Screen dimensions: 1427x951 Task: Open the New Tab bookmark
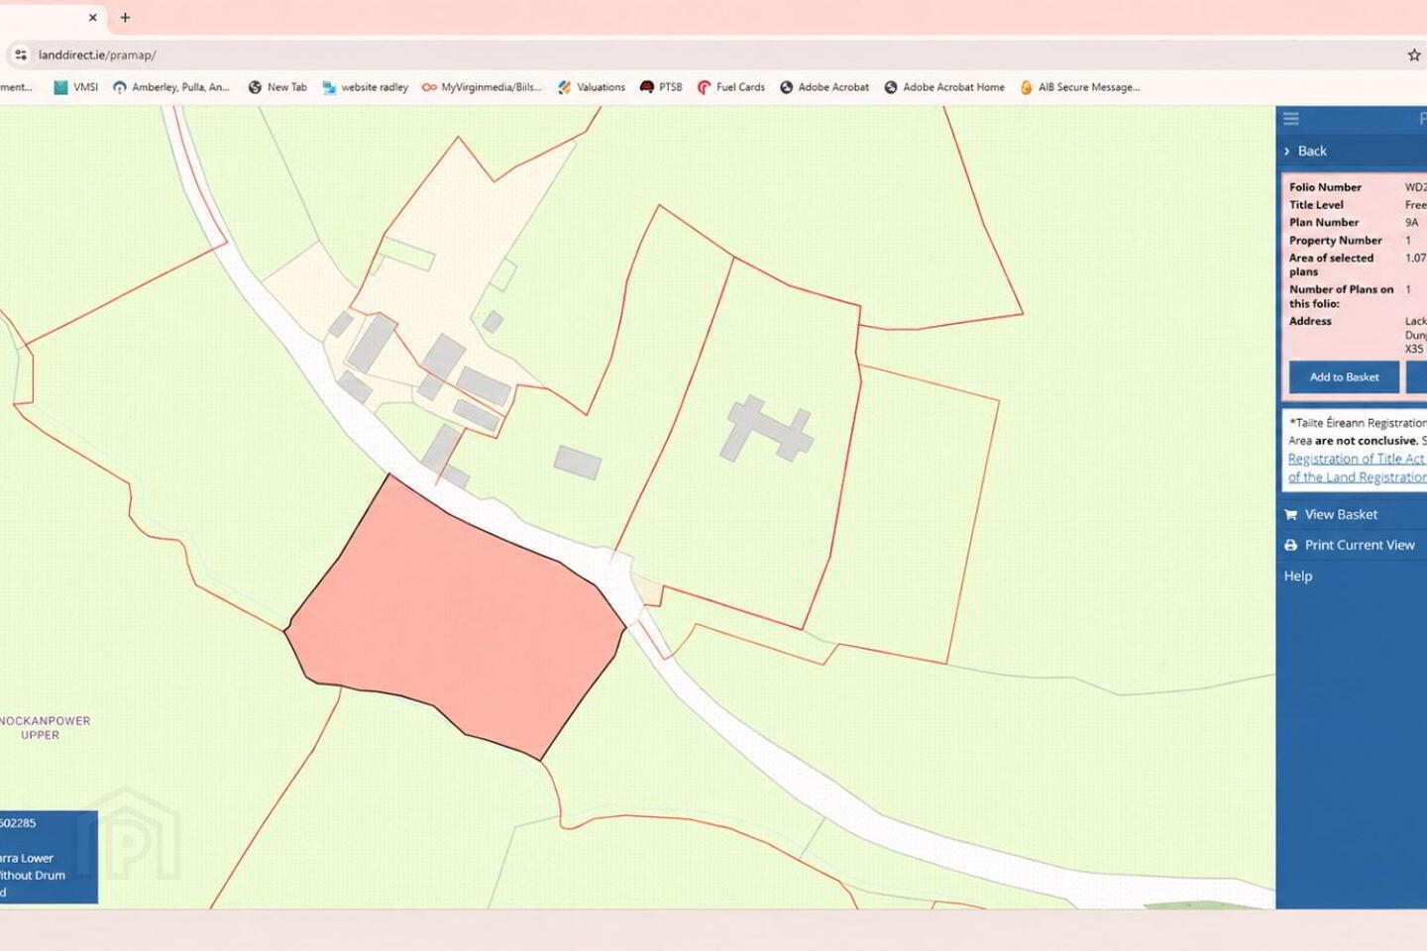click(x=277, y=87)
